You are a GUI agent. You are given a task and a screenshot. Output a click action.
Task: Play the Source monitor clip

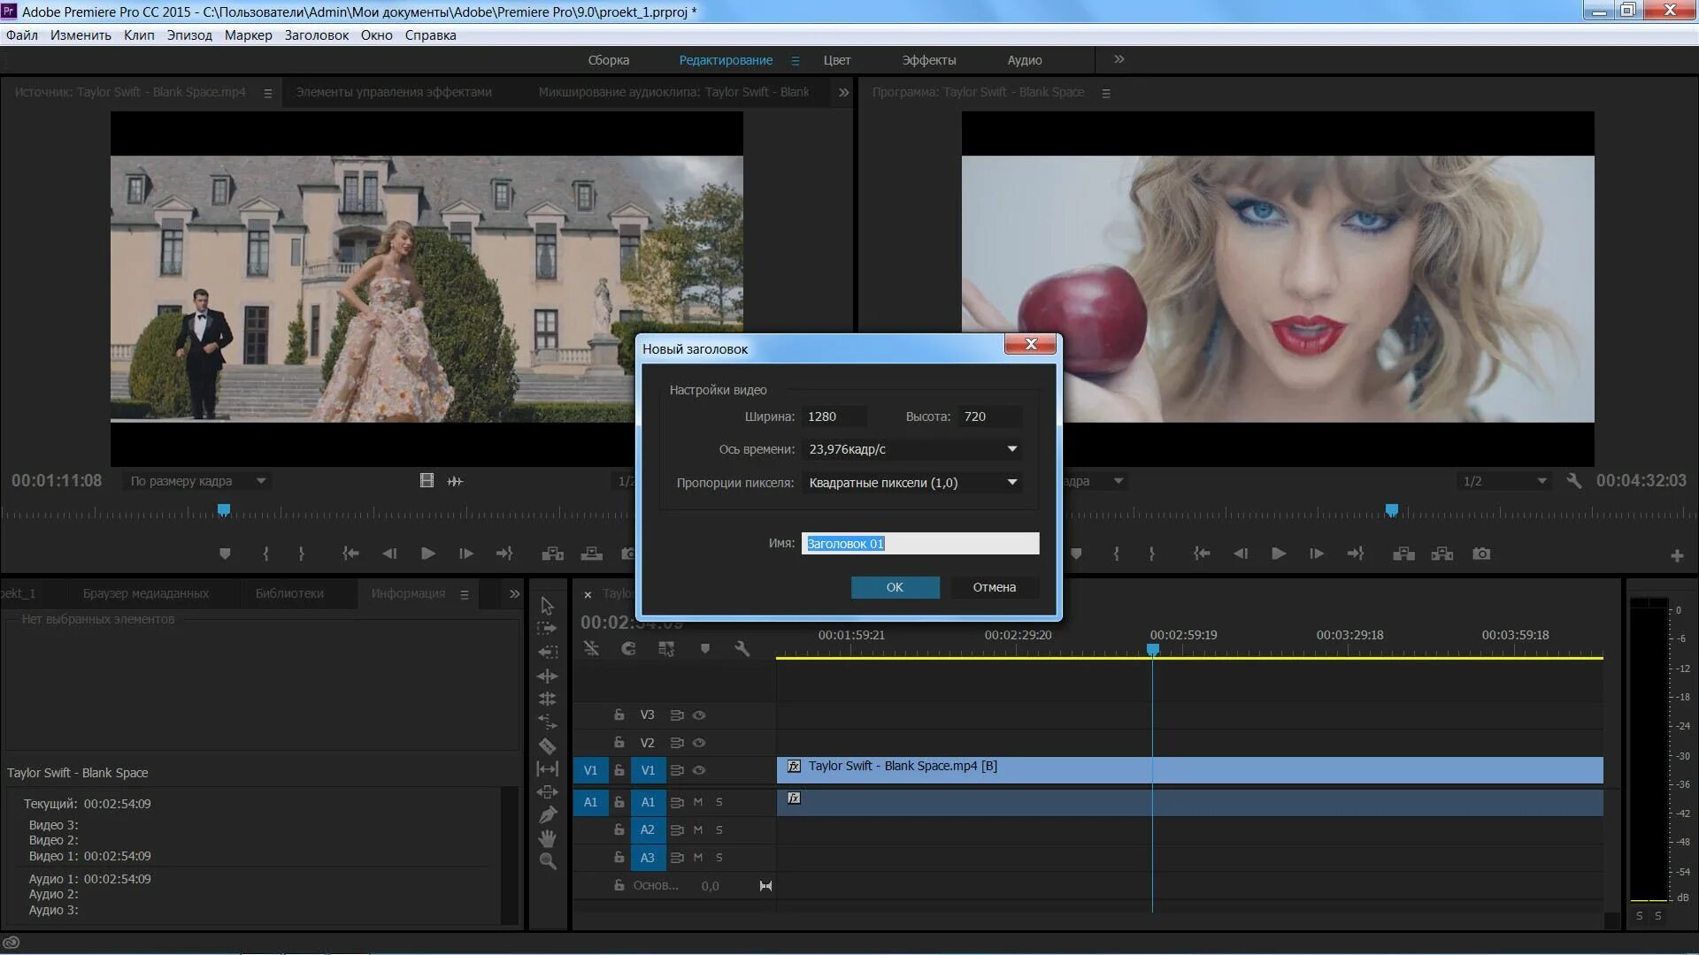[427, 554]
